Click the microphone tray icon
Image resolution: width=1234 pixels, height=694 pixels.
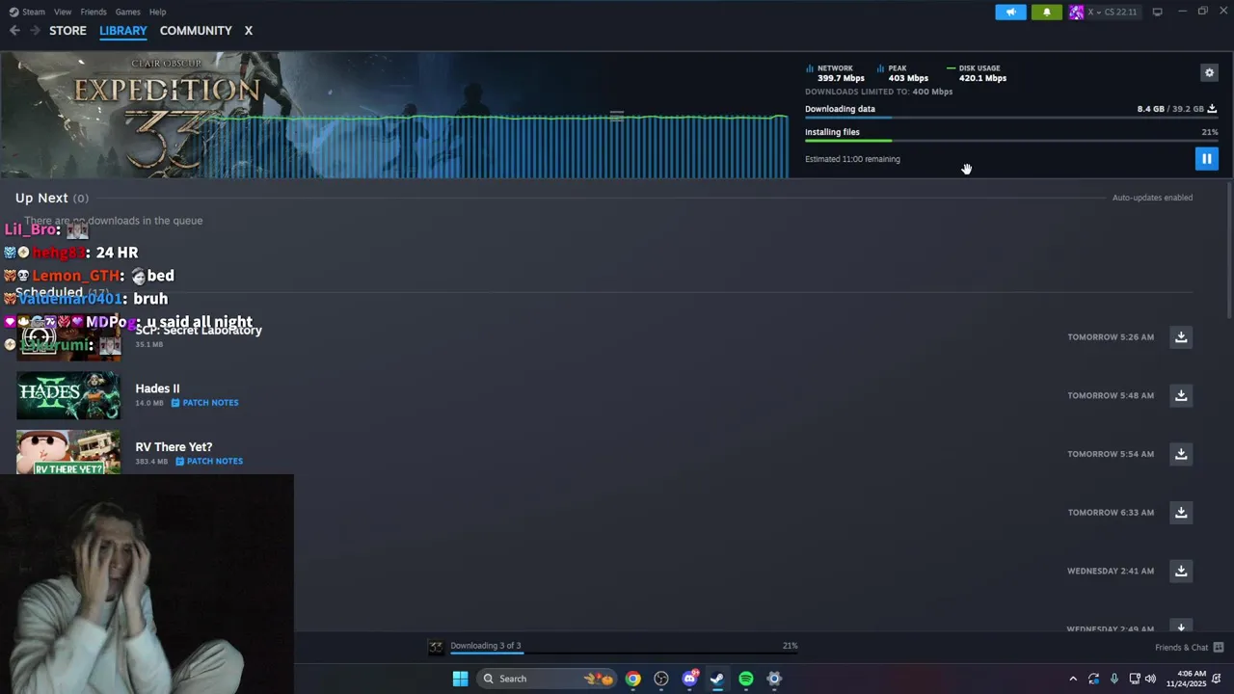tap(1114, 679)
